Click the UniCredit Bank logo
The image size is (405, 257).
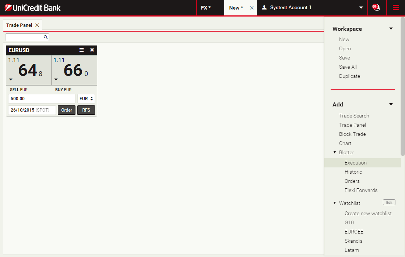(x=32, y=8)
